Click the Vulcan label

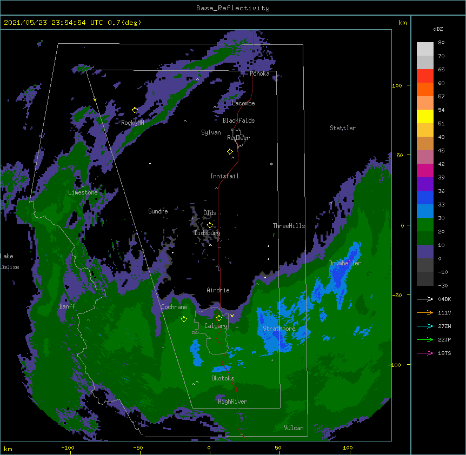tap(294, 427)
